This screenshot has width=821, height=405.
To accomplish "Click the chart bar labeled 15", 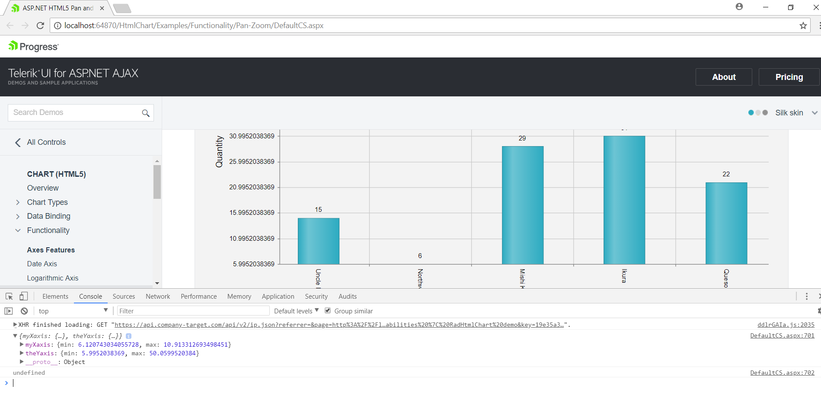I will click(319, 241).
